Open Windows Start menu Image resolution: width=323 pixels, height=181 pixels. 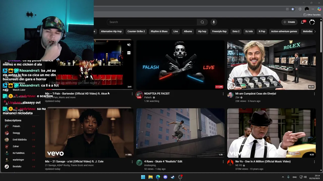click(x=143, y=177)
